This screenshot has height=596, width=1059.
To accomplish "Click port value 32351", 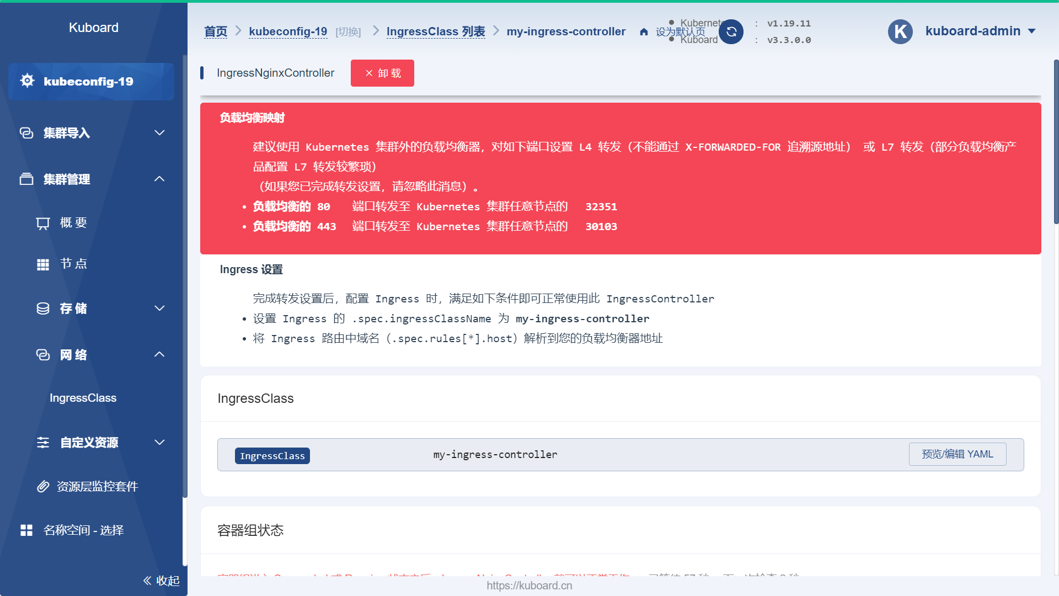I will [x=601, y=206].
